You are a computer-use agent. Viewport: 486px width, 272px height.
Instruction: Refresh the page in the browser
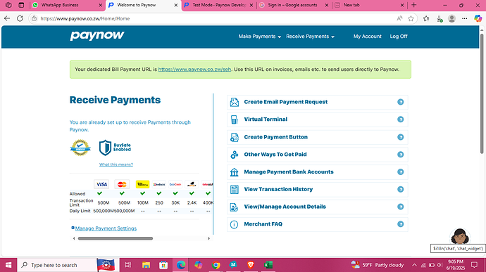tap(20, 18)
